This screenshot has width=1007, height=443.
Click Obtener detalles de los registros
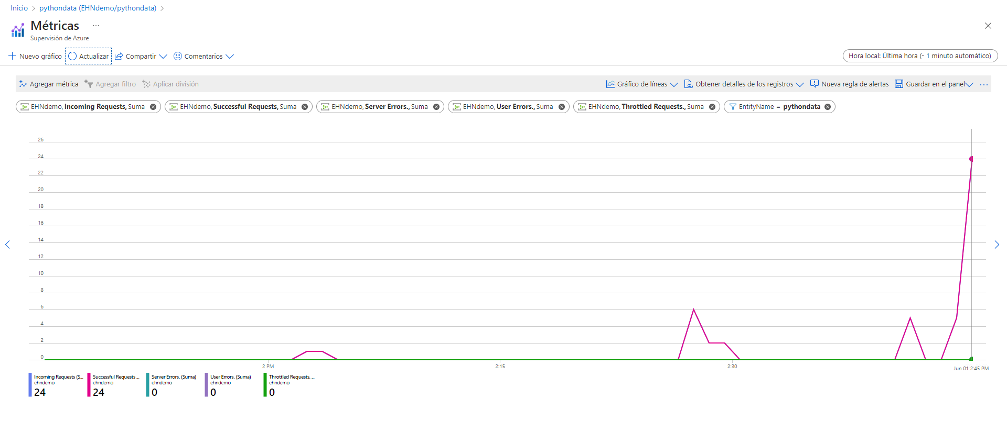coord(743,84)
